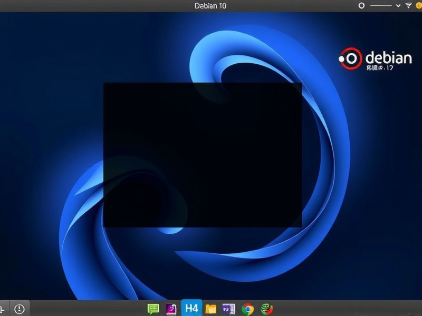The width and height of the screenshot is (422, 316).
Task: Expand the network options near the Wi-Fi icon
Action: click(398, 5)
